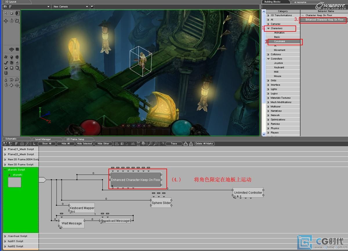
Task: Select the Enhanced Character Keep On Floor behavior
Action: [x=324, y=20]
